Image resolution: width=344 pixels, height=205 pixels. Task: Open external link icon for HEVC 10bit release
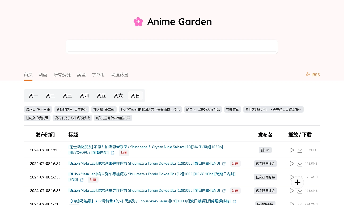82,180
